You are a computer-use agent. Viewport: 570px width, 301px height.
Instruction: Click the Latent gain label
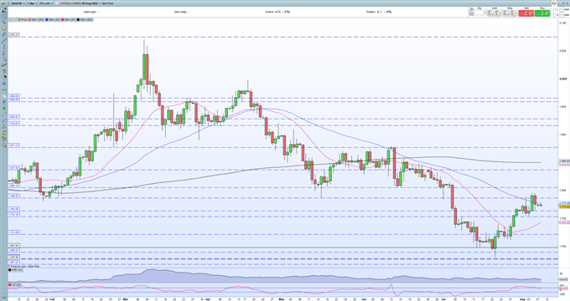(x=90, y=12)
